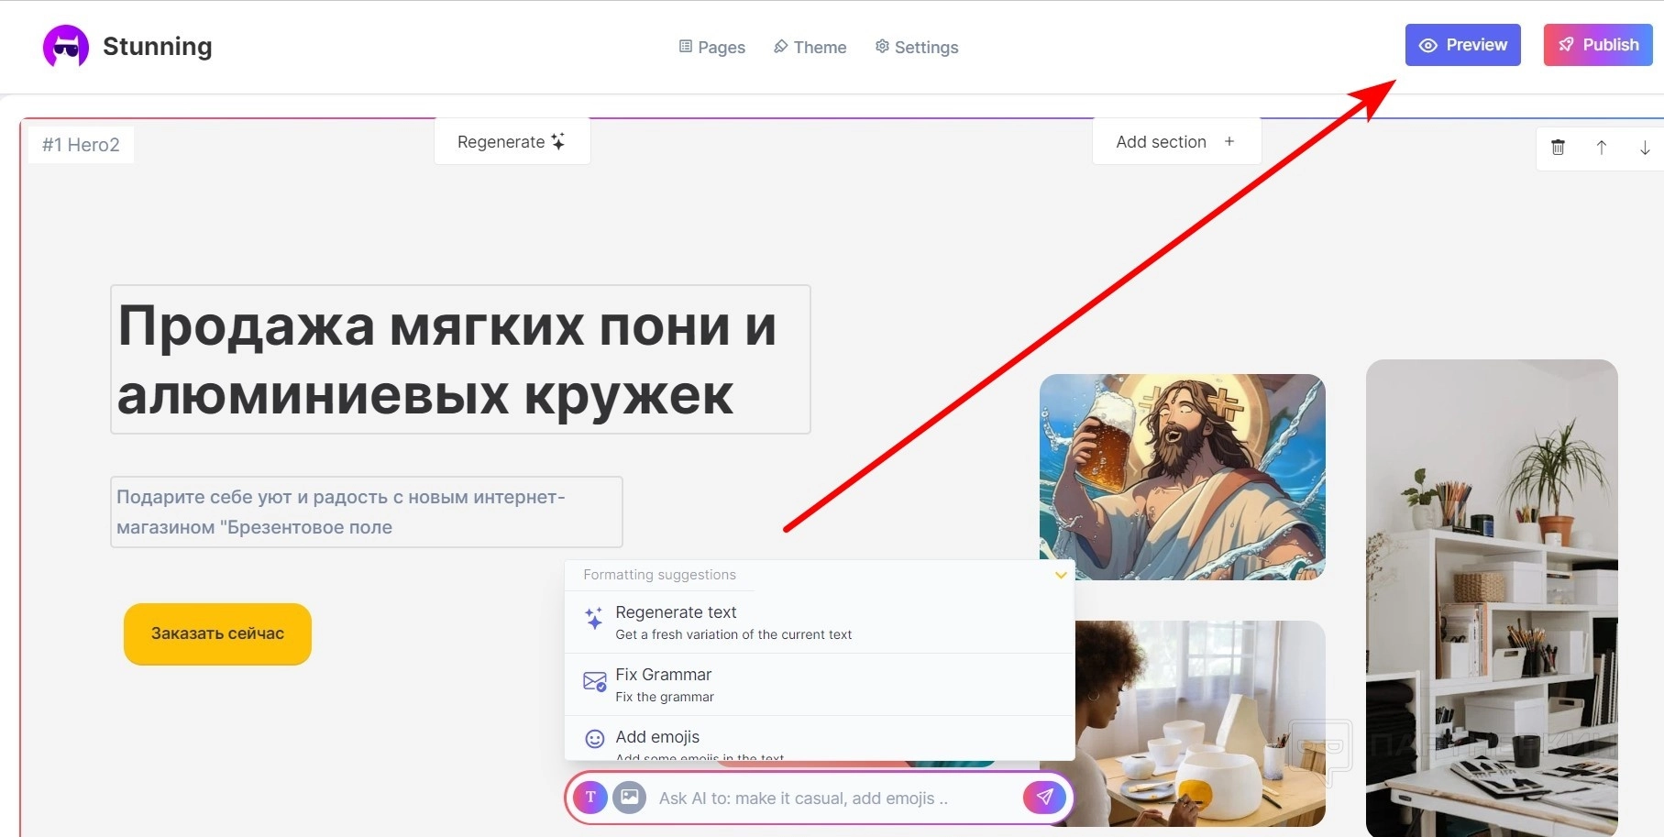Click the Publish button

point(1598,45)
